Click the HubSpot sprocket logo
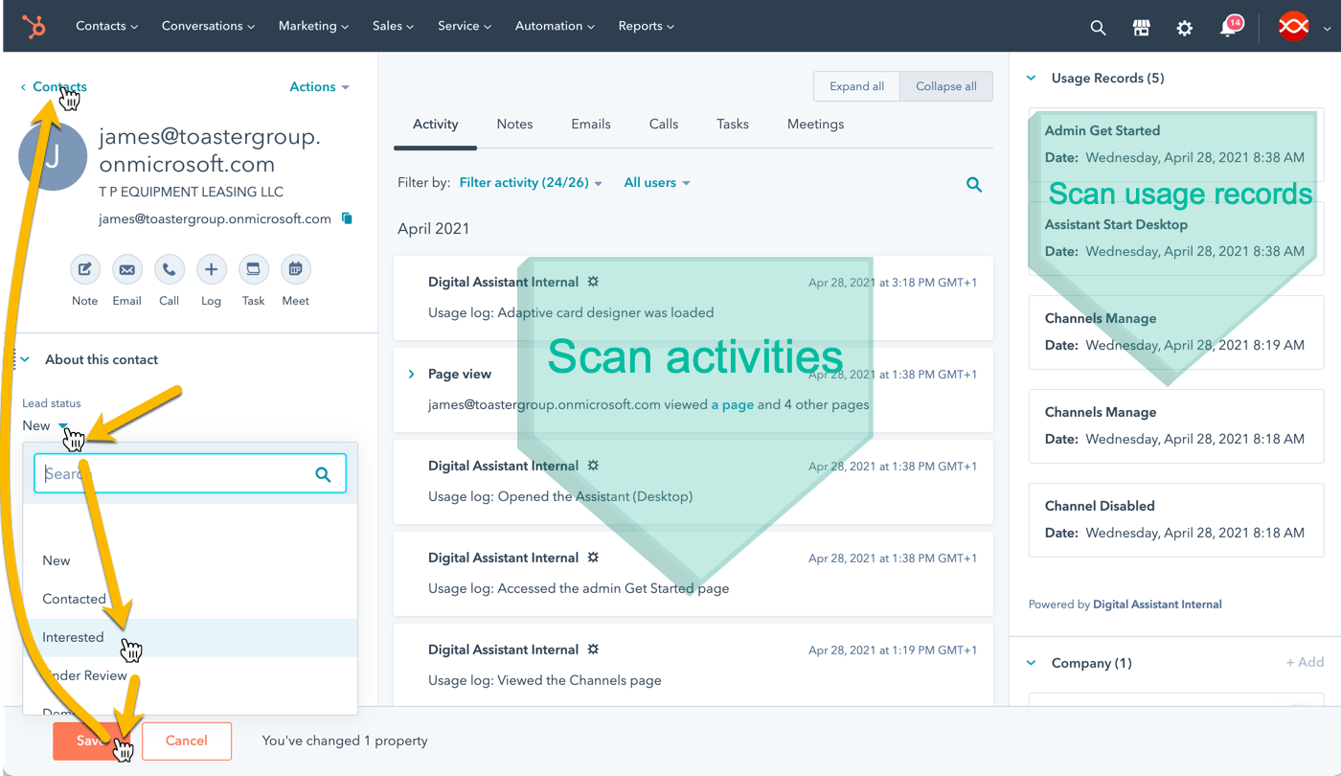1341x776 pixels. pyautogui.click(x=34, y=27)
